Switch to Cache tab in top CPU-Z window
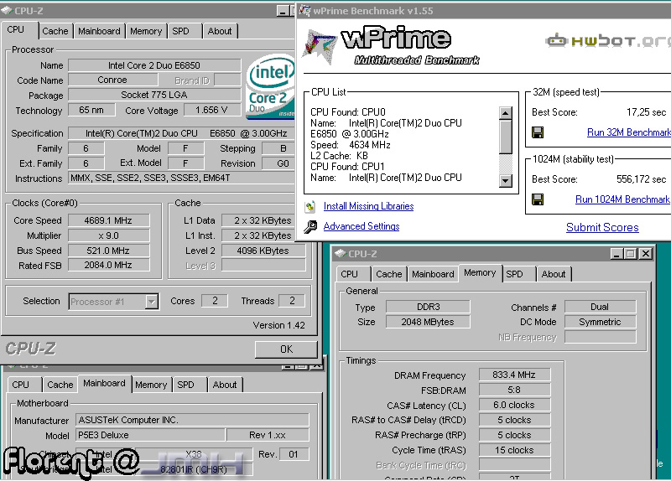The width and height of the screenshot is (671, 481). pyautogui.click(x=55, y=31)
